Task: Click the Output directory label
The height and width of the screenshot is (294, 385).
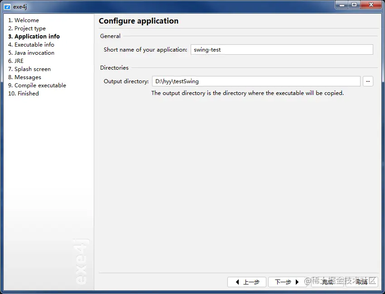Action: pos(126,81)
